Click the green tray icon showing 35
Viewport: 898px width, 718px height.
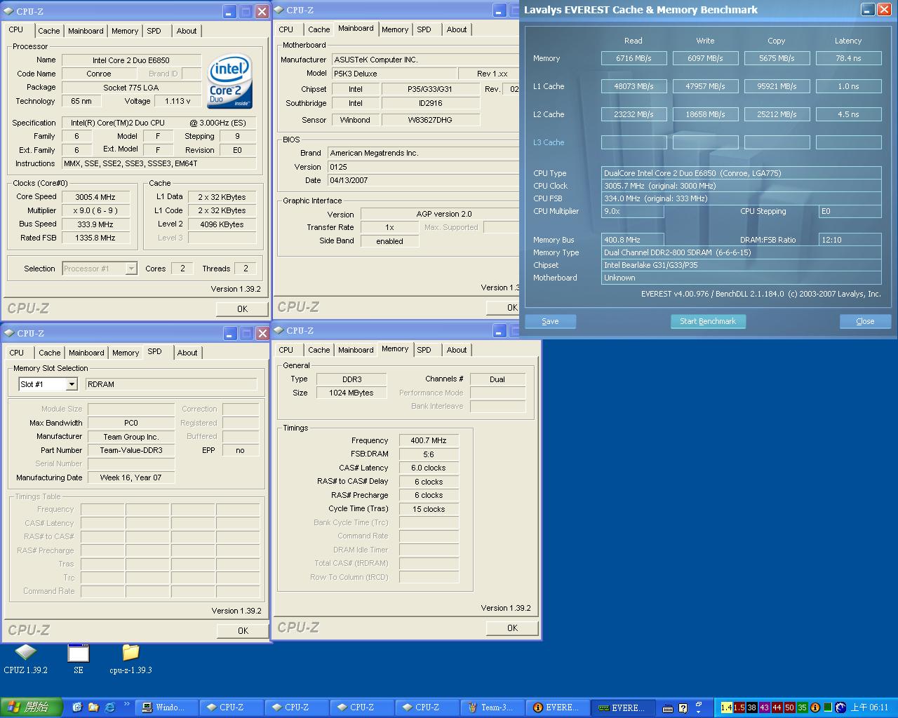click(802, 707)
